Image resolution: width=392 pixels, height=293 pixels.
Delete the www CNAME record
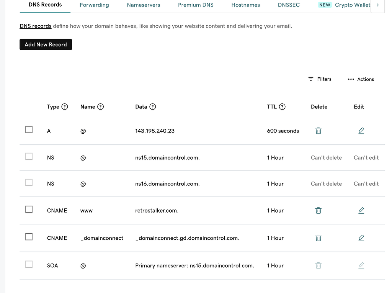[x=318, y=211]
